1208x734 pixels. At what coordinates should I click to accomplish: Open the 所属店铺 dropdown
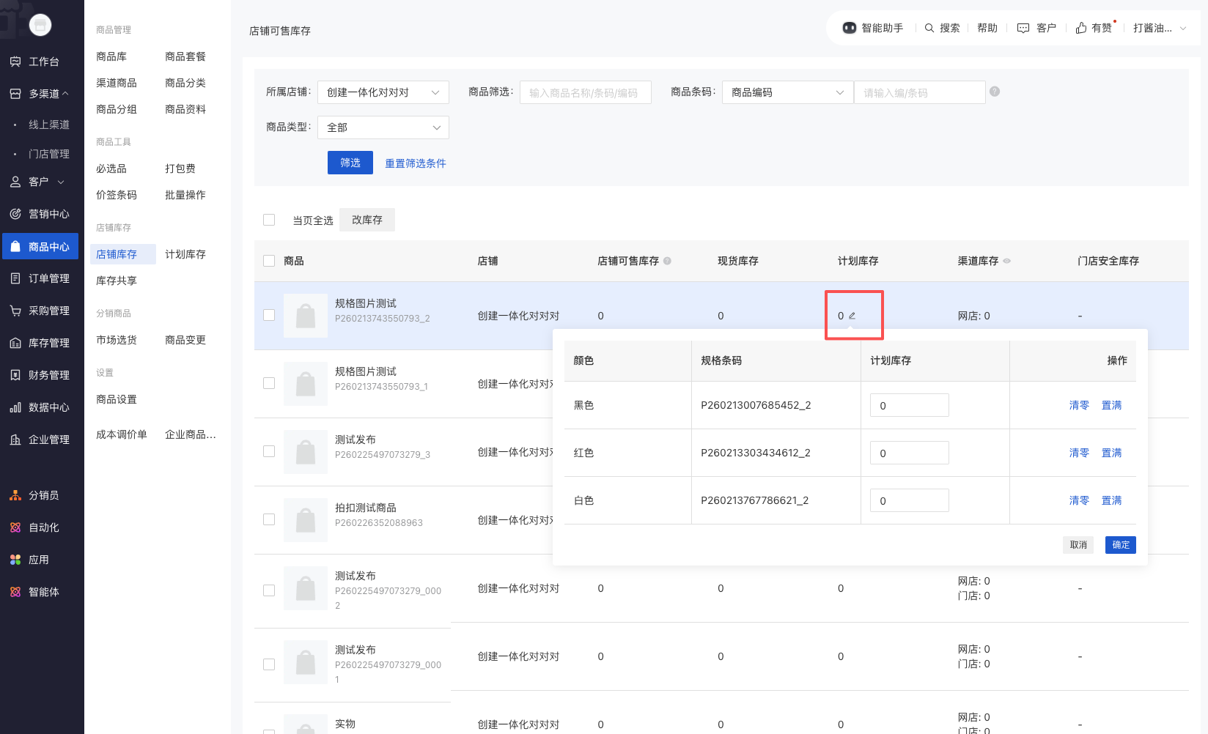383,92
